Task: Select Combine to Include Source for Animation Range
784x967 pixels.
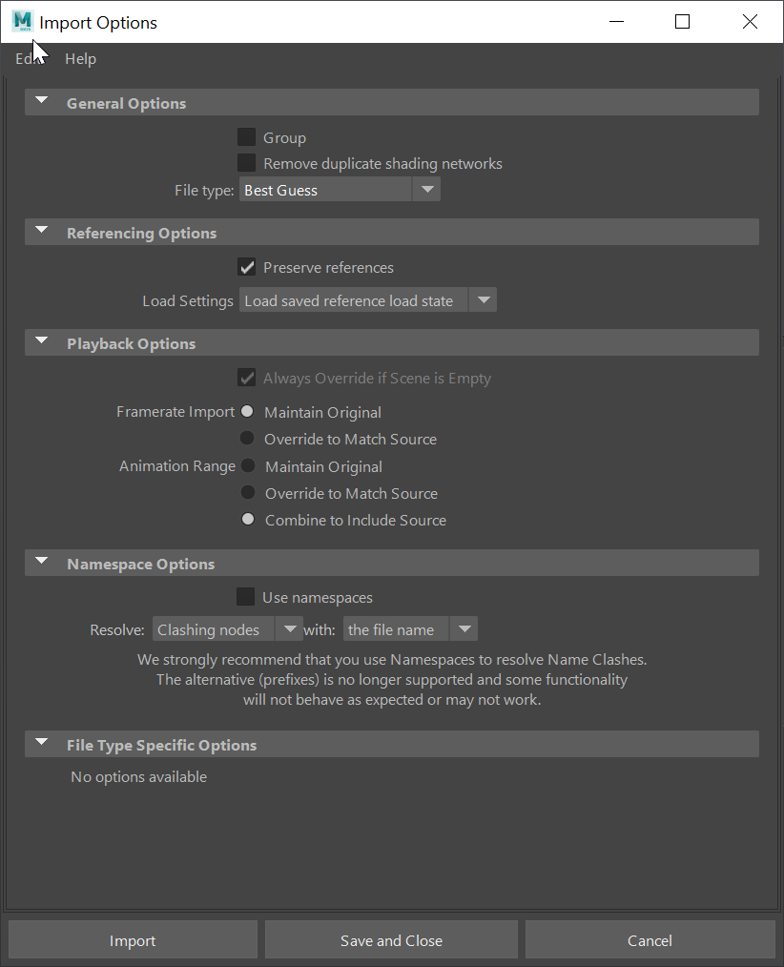Action: [247, 519]
